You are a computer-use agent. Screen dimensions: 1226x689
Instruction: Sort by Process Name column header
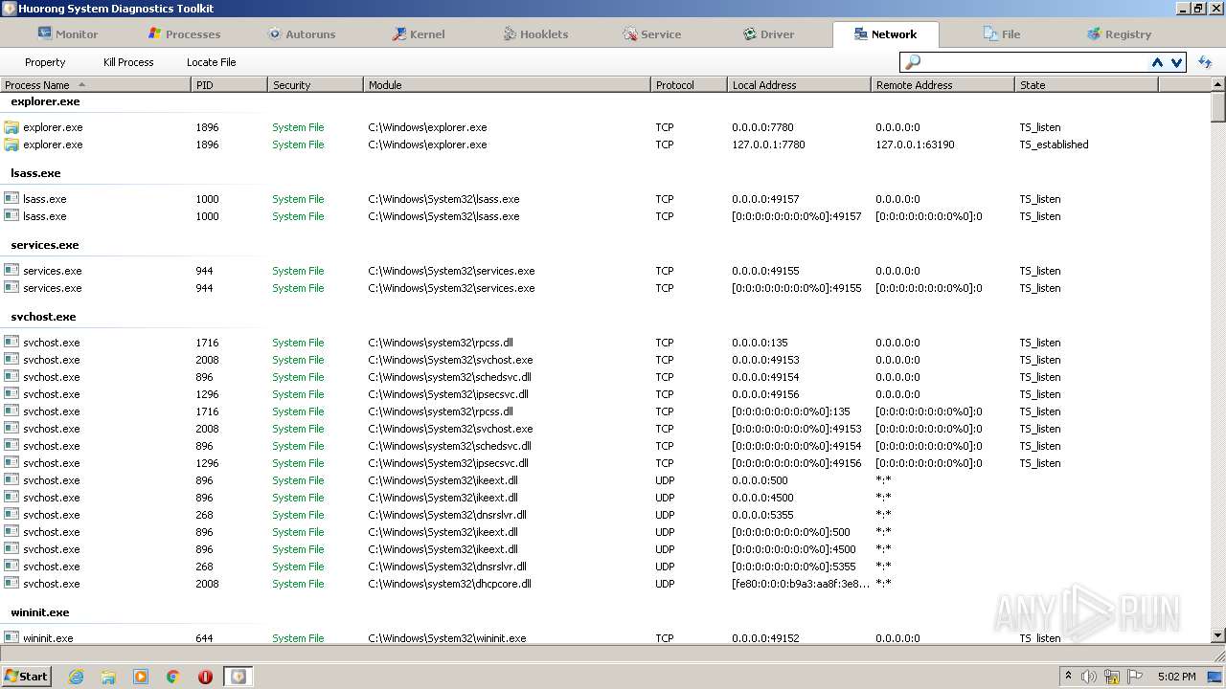[96, 85]
